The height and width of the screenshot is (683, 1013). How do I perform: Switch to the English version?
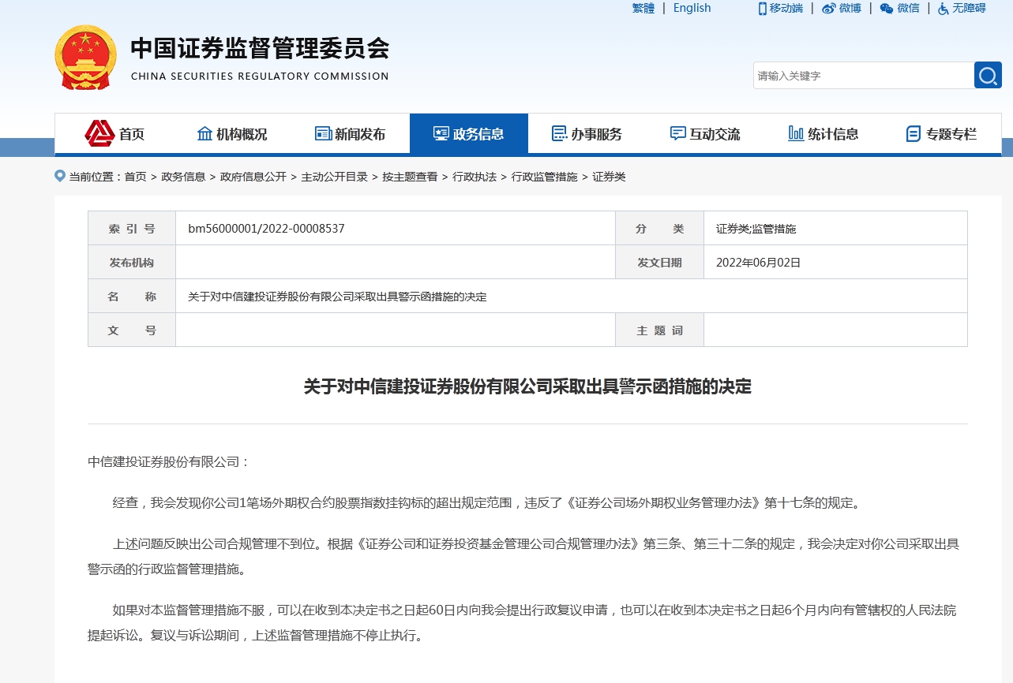click(692, 8)
